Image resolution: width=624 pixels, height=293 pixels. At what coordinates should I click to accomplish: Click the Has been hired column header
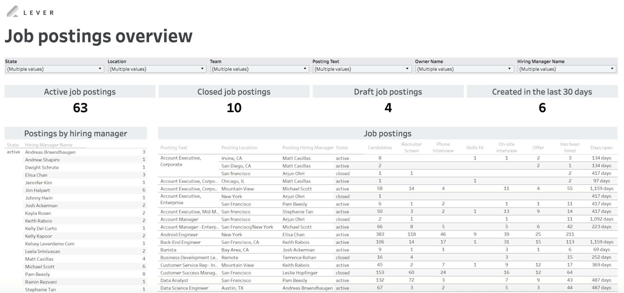tap(570, 147)
